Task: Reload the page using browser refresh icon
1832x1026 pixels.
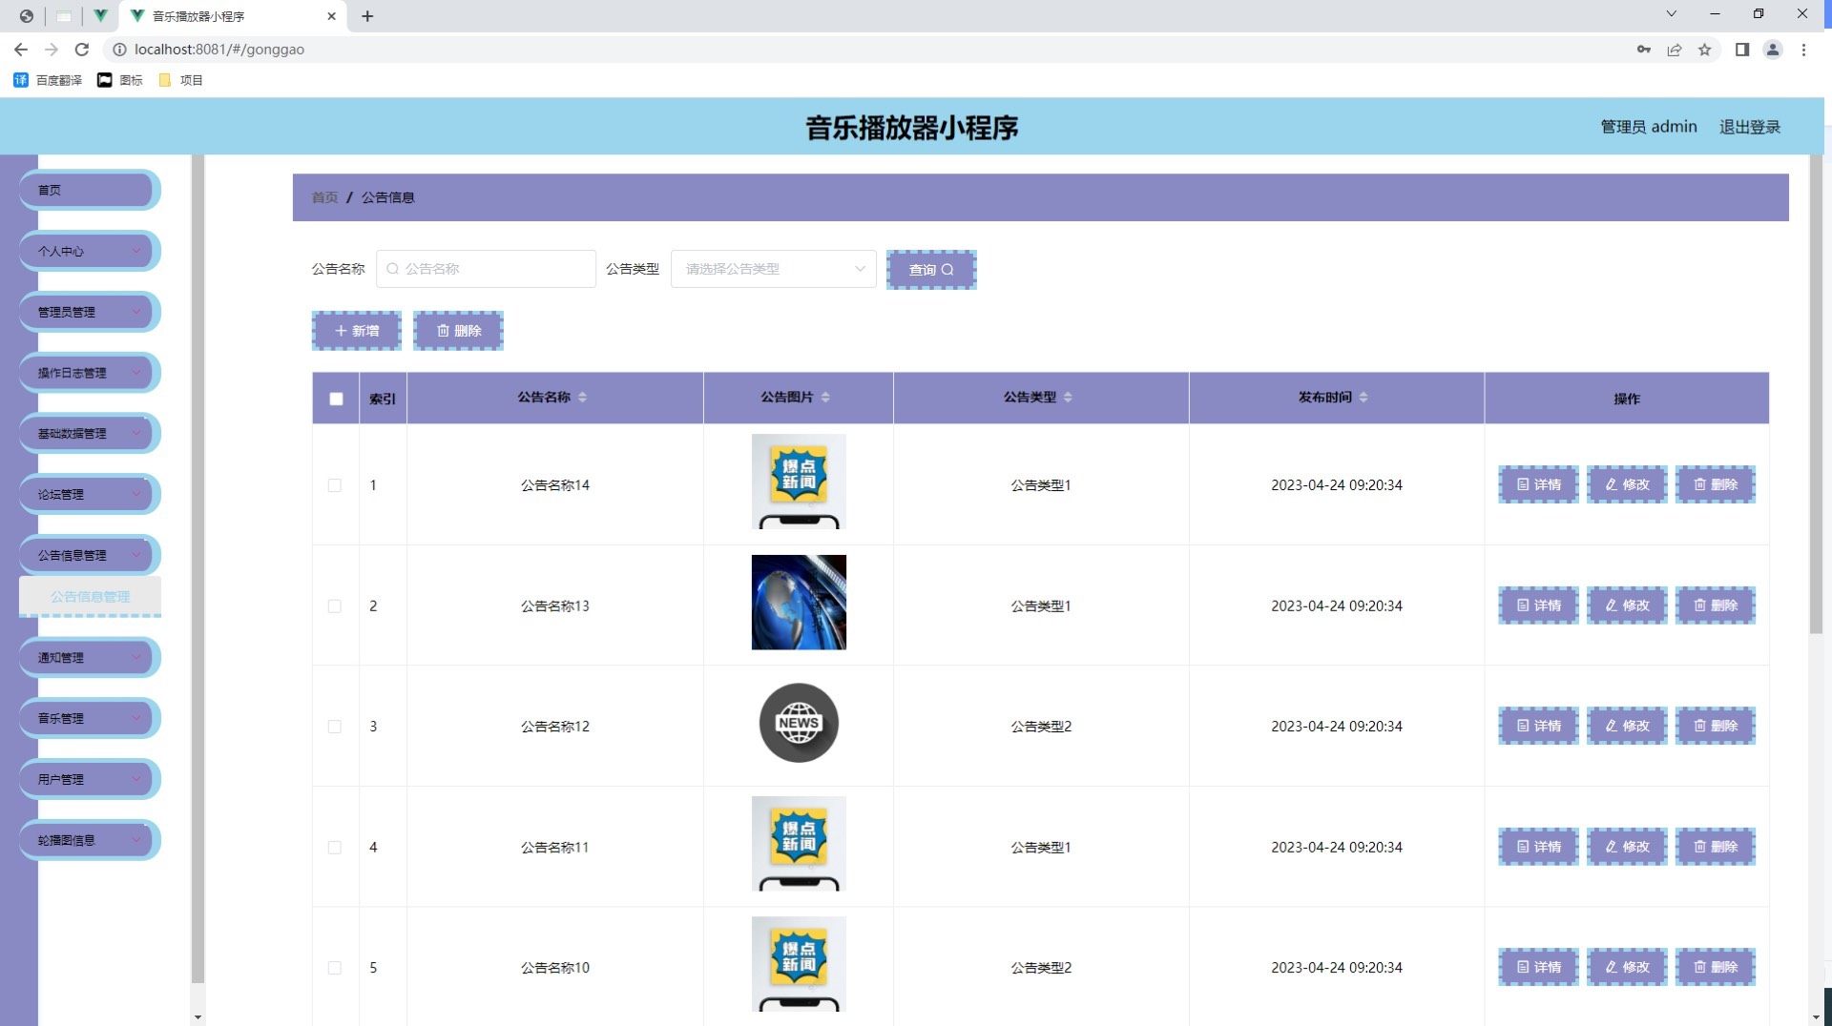Action: point(82,50)
